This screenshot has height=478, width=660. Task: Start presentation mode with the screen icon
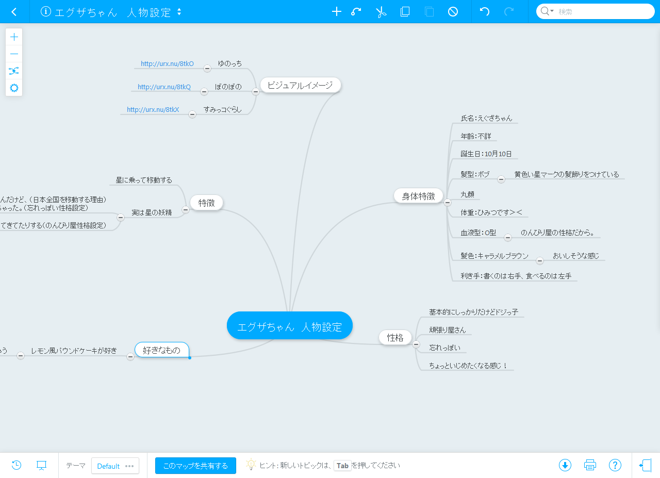(x=42, y=465)
